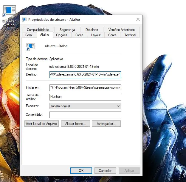Open the Opções tab
186x182 pixels.
click(62, 35)
